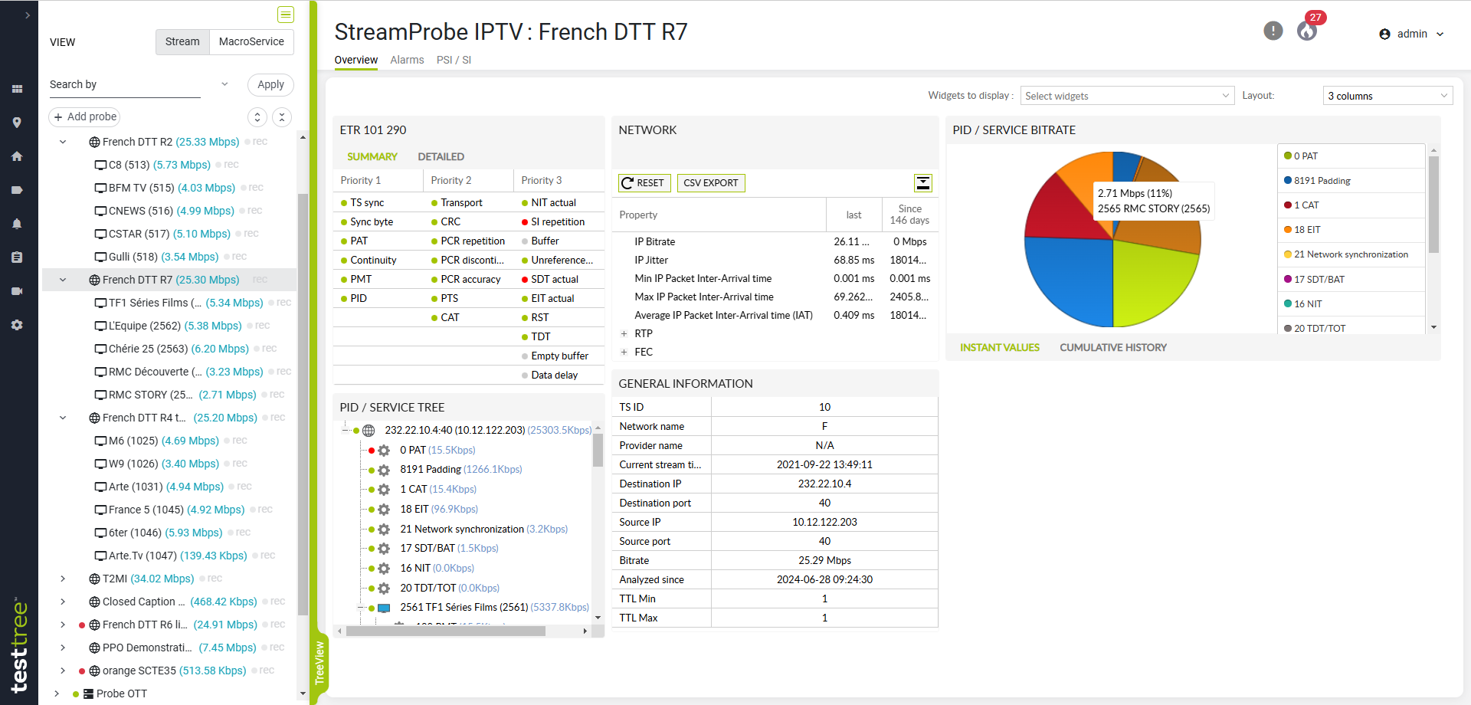1471x705 pixels.
Task: Open the CUMULATIVE HISTORY tab
Action: [1113, 347]
